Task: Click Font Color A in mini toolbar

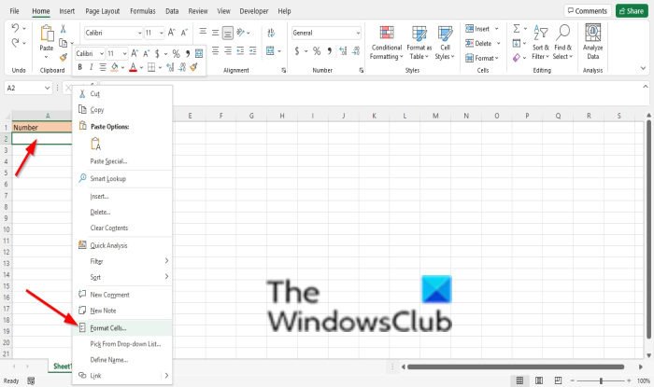Action: coord(133,67)
